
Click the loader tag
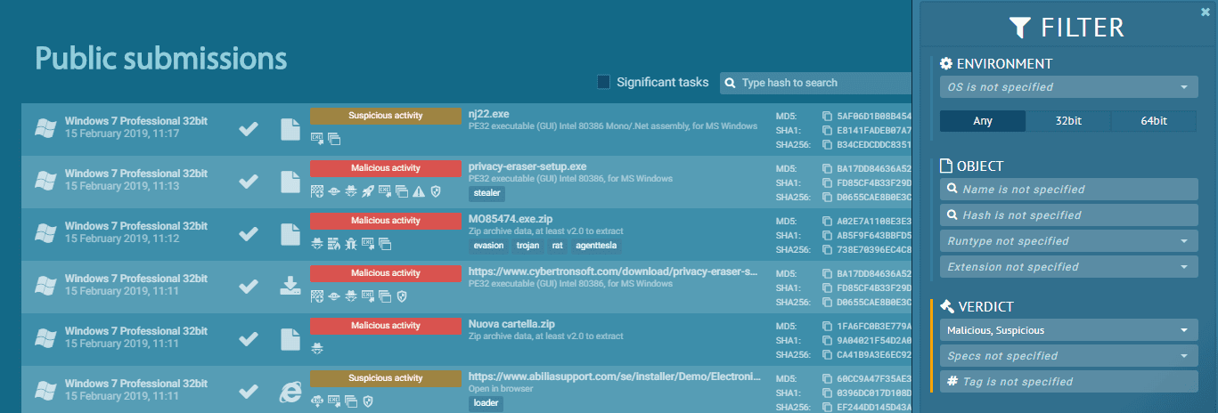[486, 402]
